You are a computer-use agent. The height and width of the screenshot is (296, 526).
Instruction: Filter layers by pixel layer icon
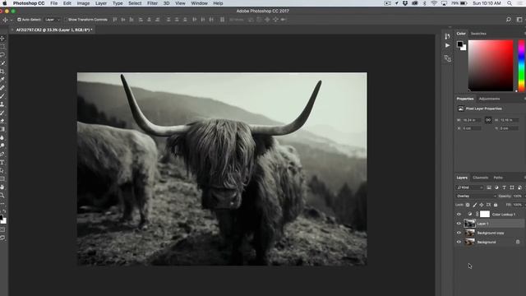[x=489, y=187]
